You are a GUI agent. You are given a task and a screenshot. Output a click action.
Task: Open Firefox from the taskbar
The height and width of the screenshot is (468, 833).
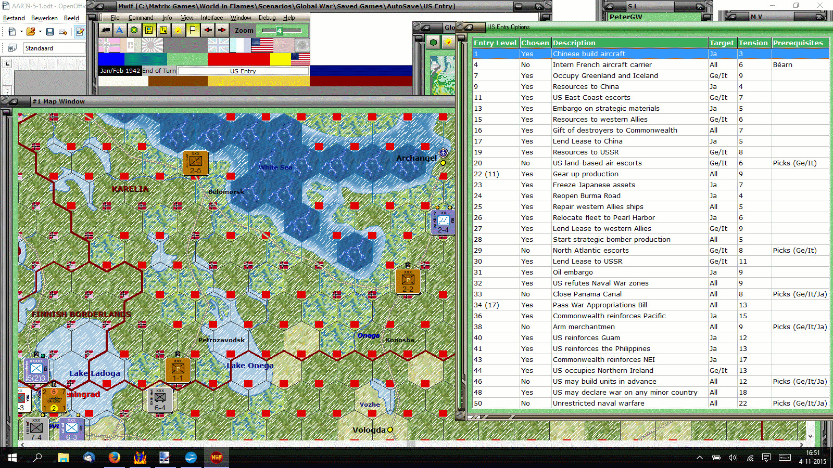click(x=114, y=458)
